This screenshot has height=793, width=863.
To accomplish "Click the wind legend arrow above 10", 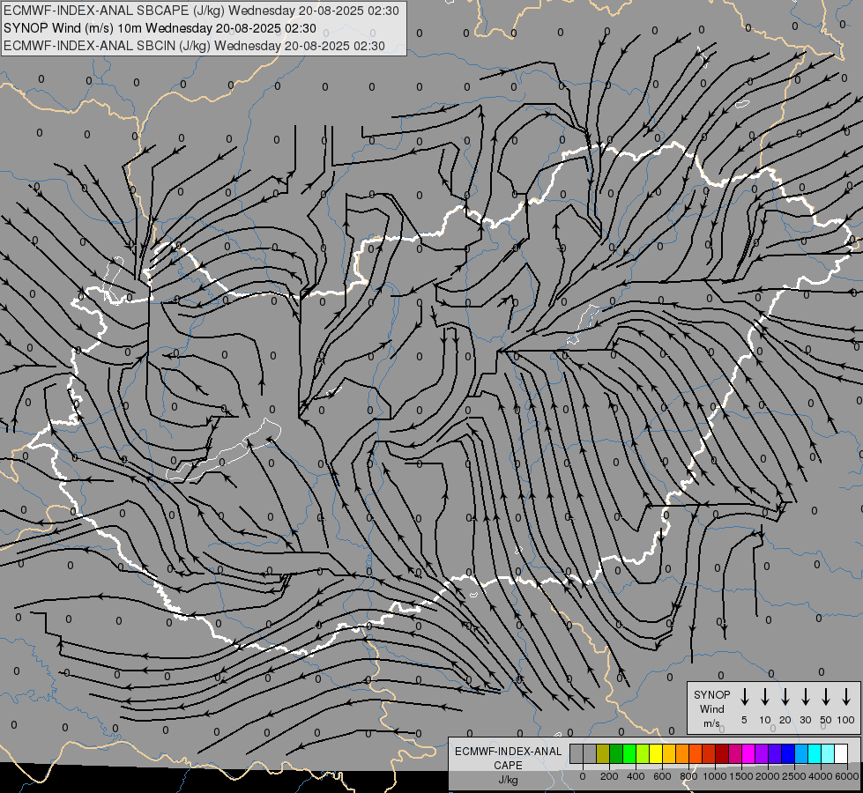I will [765, 697].
